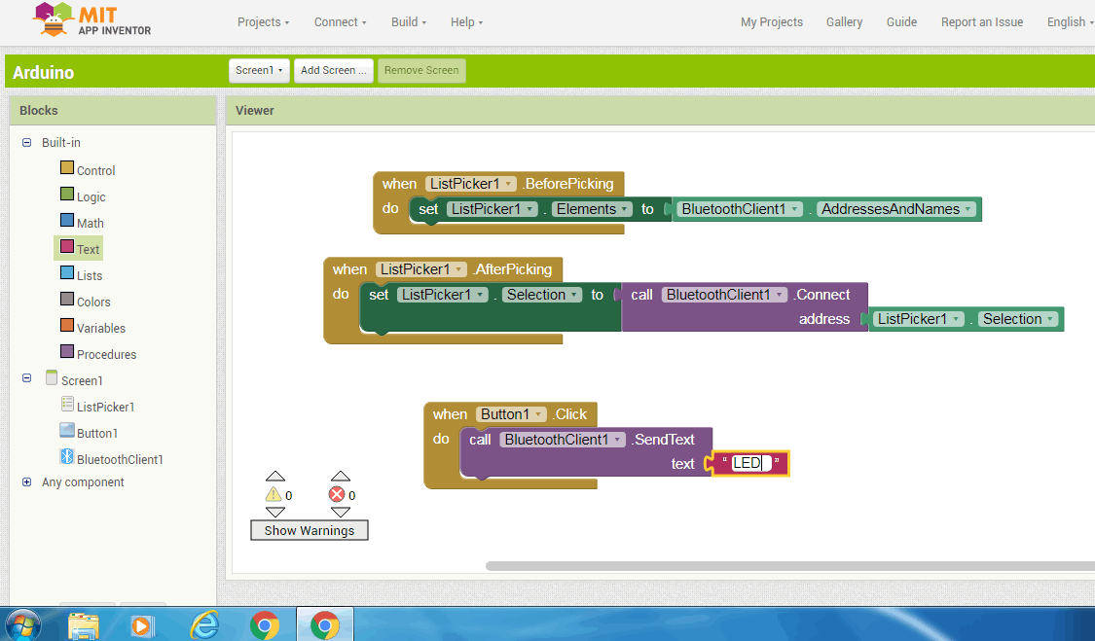
Task: Open BluetoothClient1 dropdown in Connect call
Action: coord(724,295)
